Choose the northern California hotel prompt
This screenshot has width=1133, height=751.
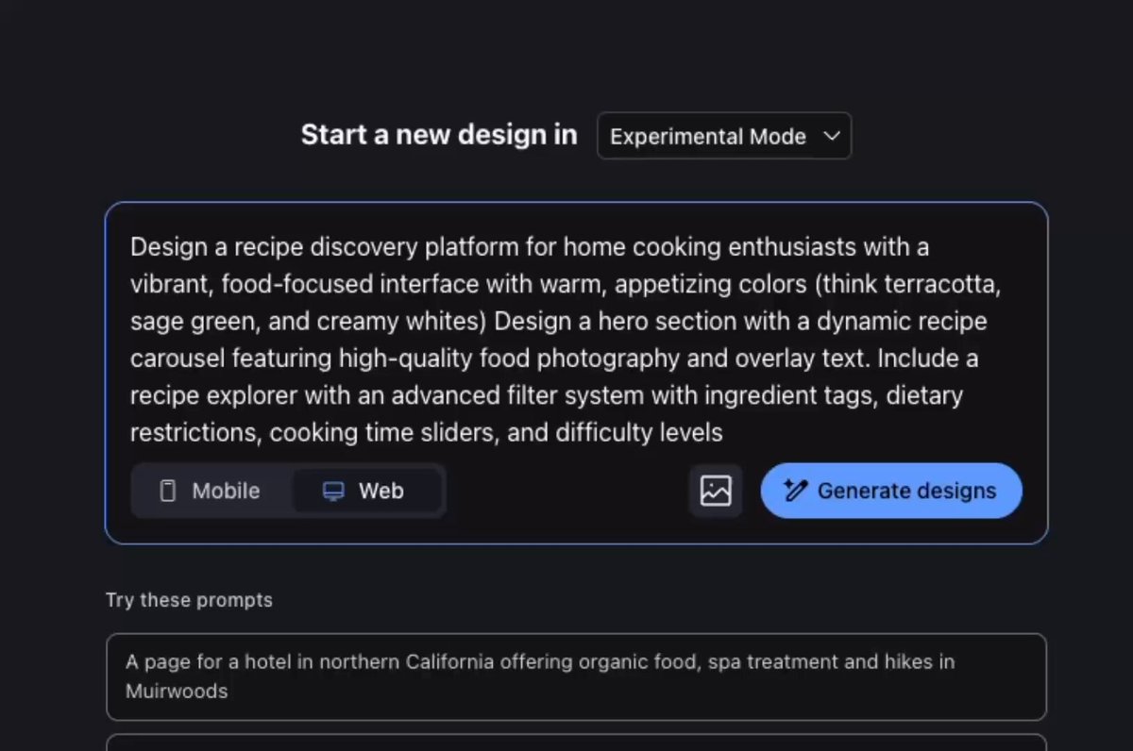(576, 676)
